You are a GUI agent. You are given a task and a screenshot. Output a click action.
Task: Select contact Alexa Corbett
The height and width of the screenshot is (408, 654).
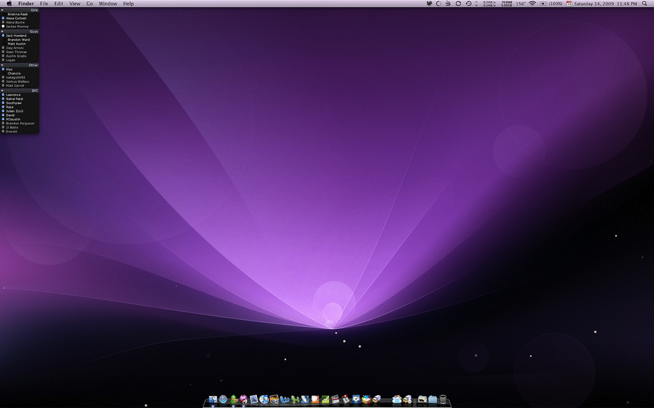[x=17, y=18]
